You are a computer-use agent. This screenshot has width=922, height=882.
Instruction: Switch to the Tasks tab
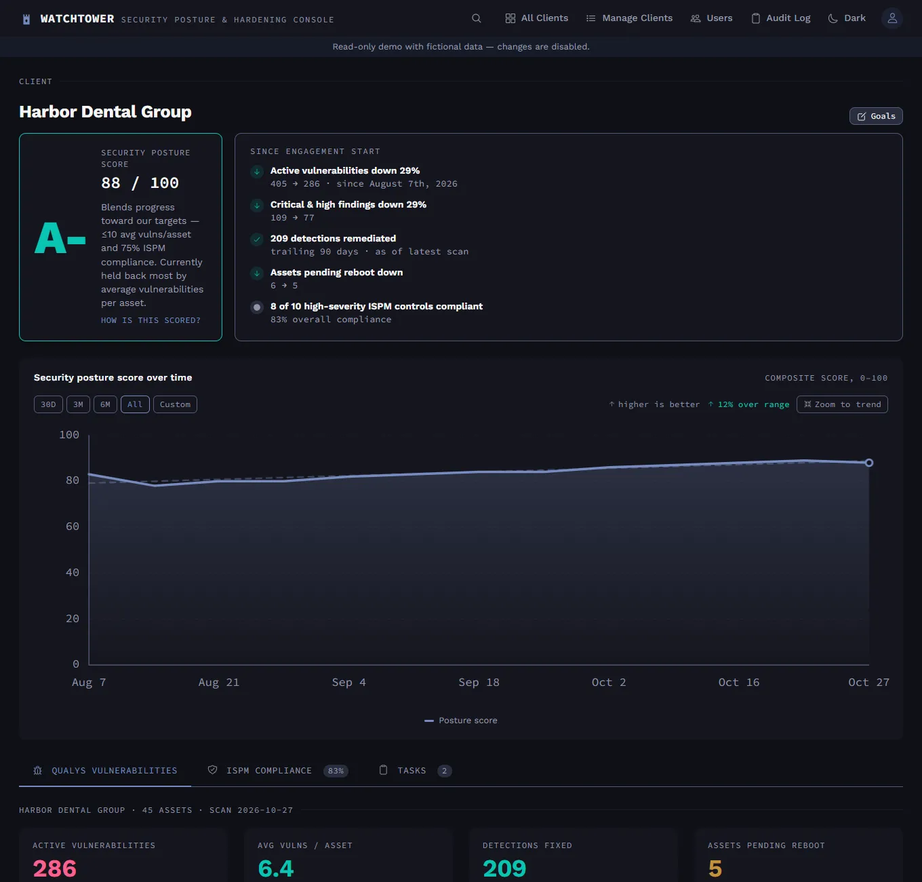[x=415, y=771]
